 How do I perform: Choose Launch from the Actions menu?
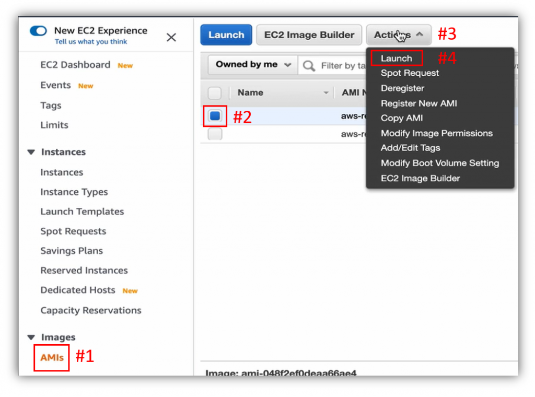click(x=397, y=59)
